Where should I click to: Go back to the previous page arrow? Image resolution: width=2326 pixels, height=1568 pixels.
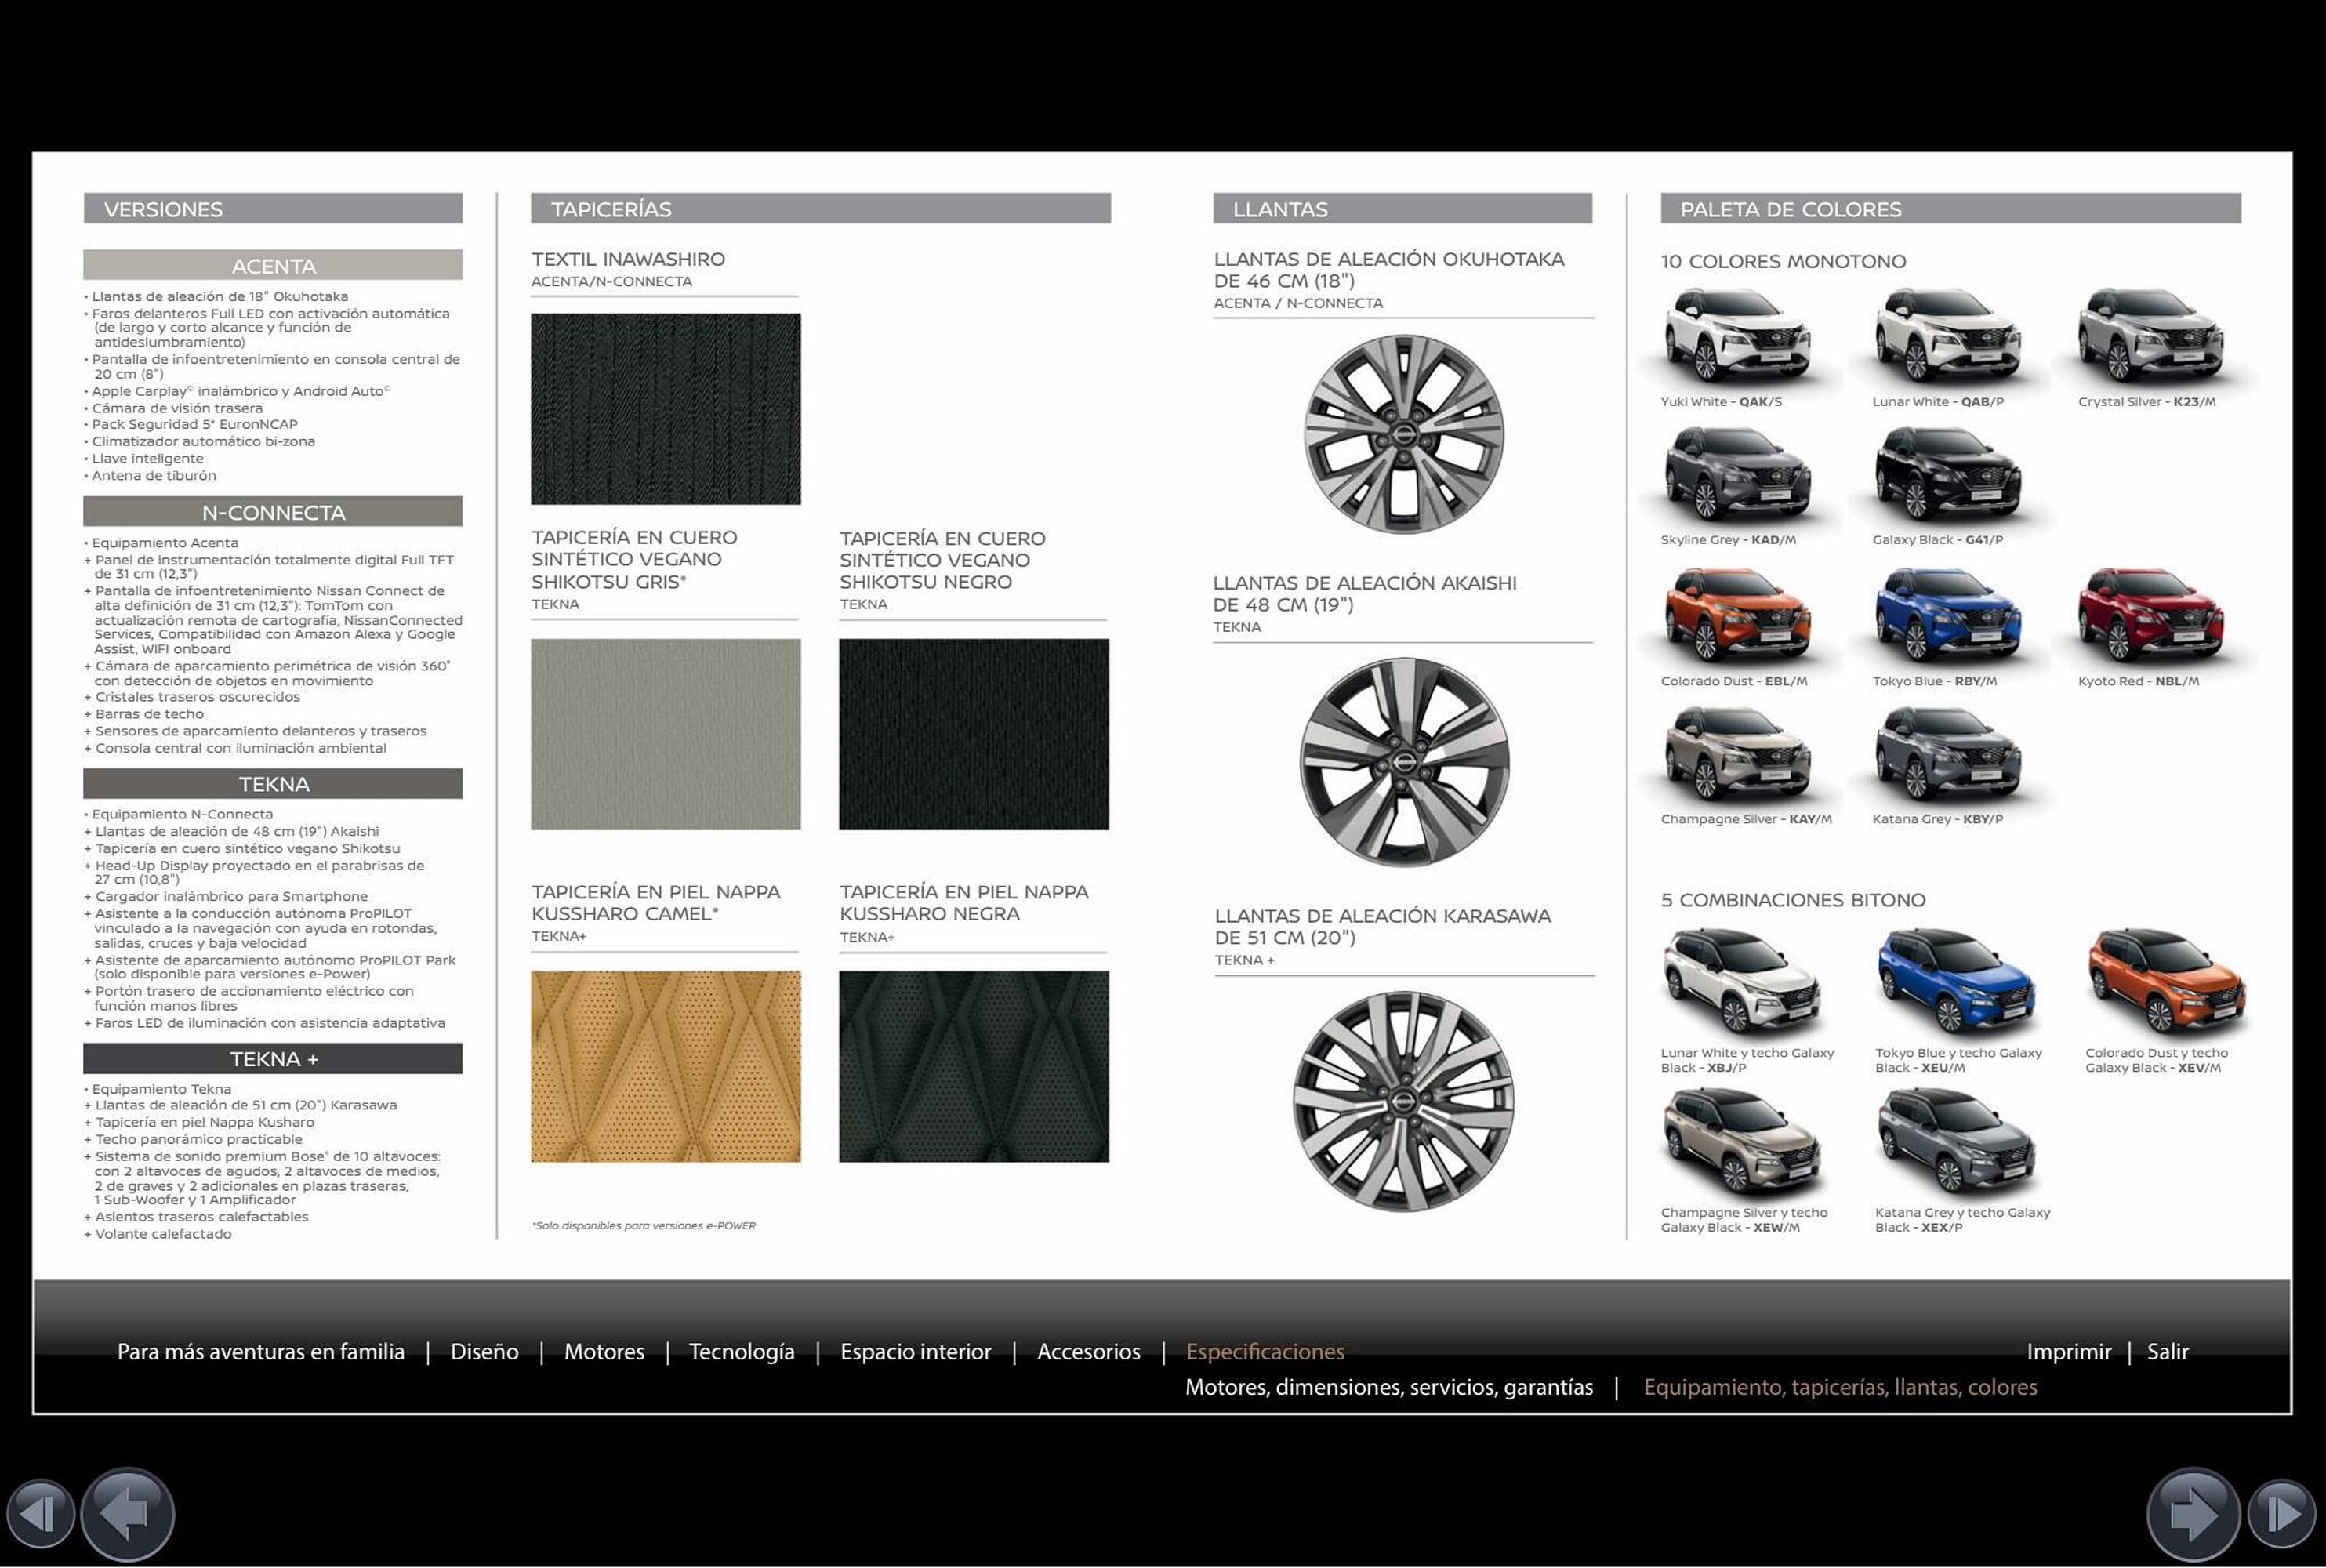(127, 1514)
